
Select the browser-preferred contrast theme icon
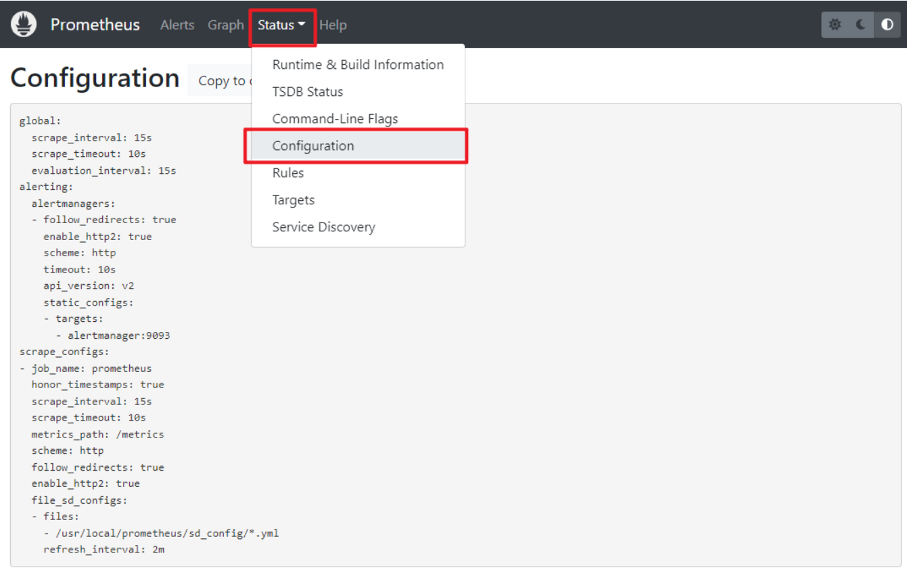click(887, 24)
